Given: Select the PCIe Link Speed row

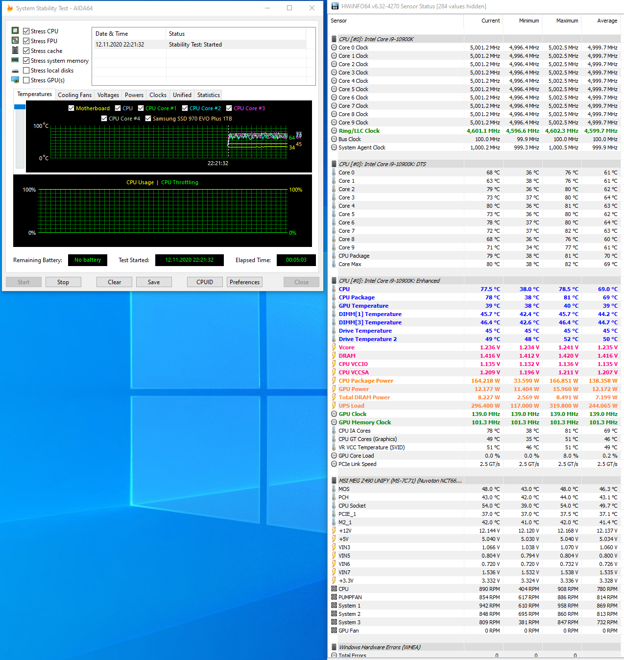Looking at the screenshot, I should click(x=475, y=464).
